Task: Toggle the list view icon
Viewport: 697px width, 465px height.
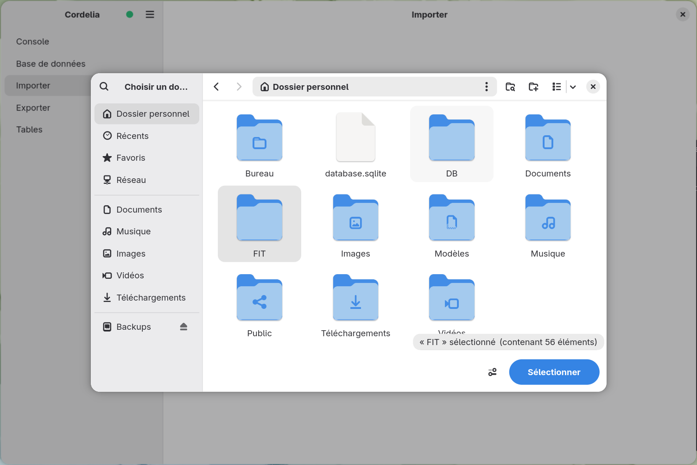Action: (x=557, y=87)
